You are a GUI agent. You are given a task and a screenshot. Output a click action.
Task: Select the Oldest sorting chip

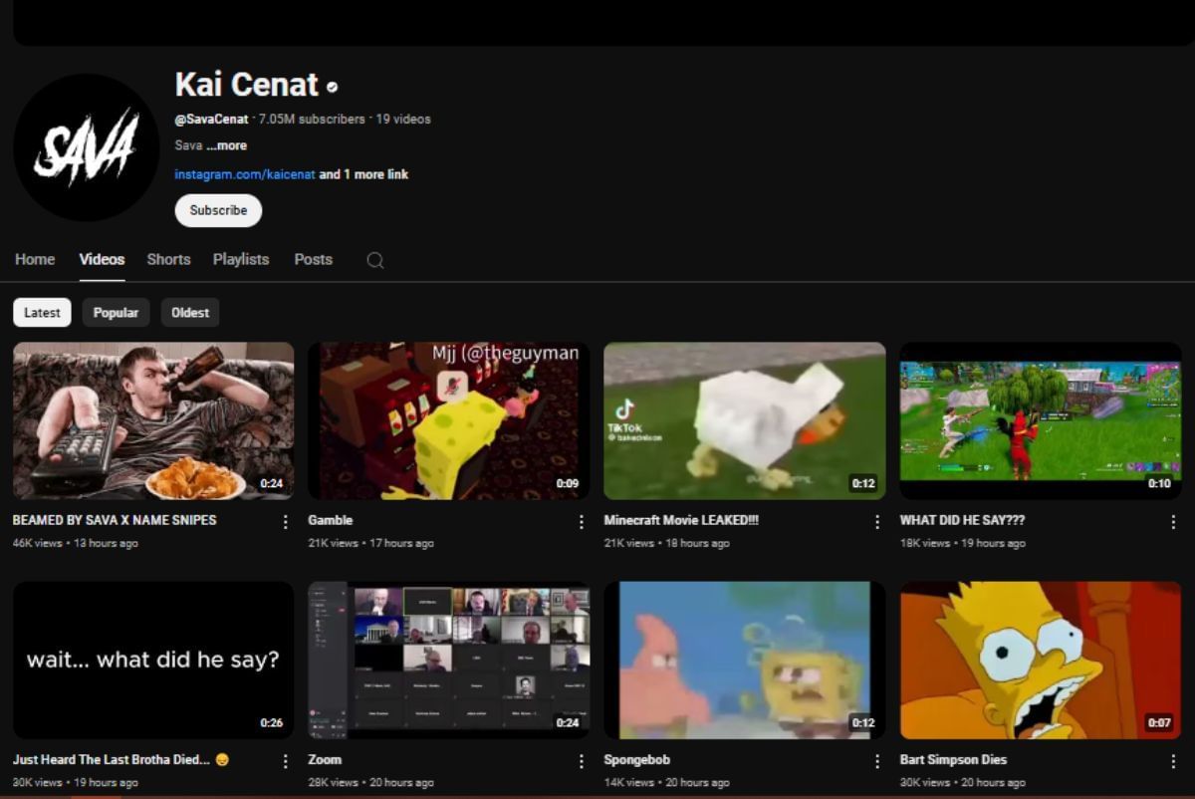point(190,312)
